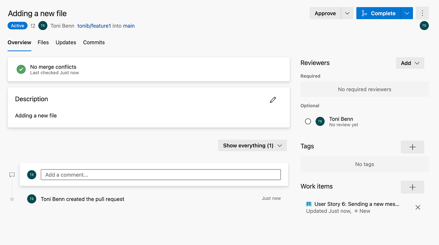Go to the Updates tab
The height and width of the screenshot is (245, 439).
(66, 42)
